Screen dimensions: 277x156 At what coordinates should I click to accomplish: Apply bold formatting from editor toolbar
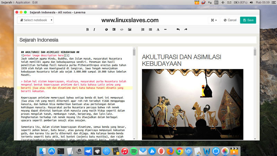(x=87, y=29)
